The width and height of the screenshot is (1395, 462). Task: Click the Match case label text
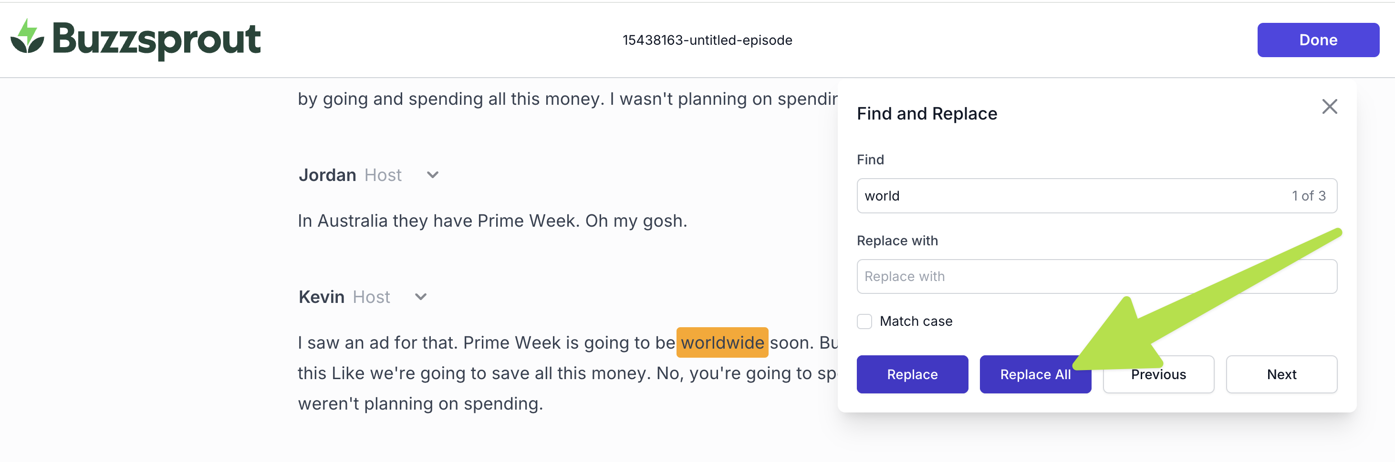[x=916, y=321]
